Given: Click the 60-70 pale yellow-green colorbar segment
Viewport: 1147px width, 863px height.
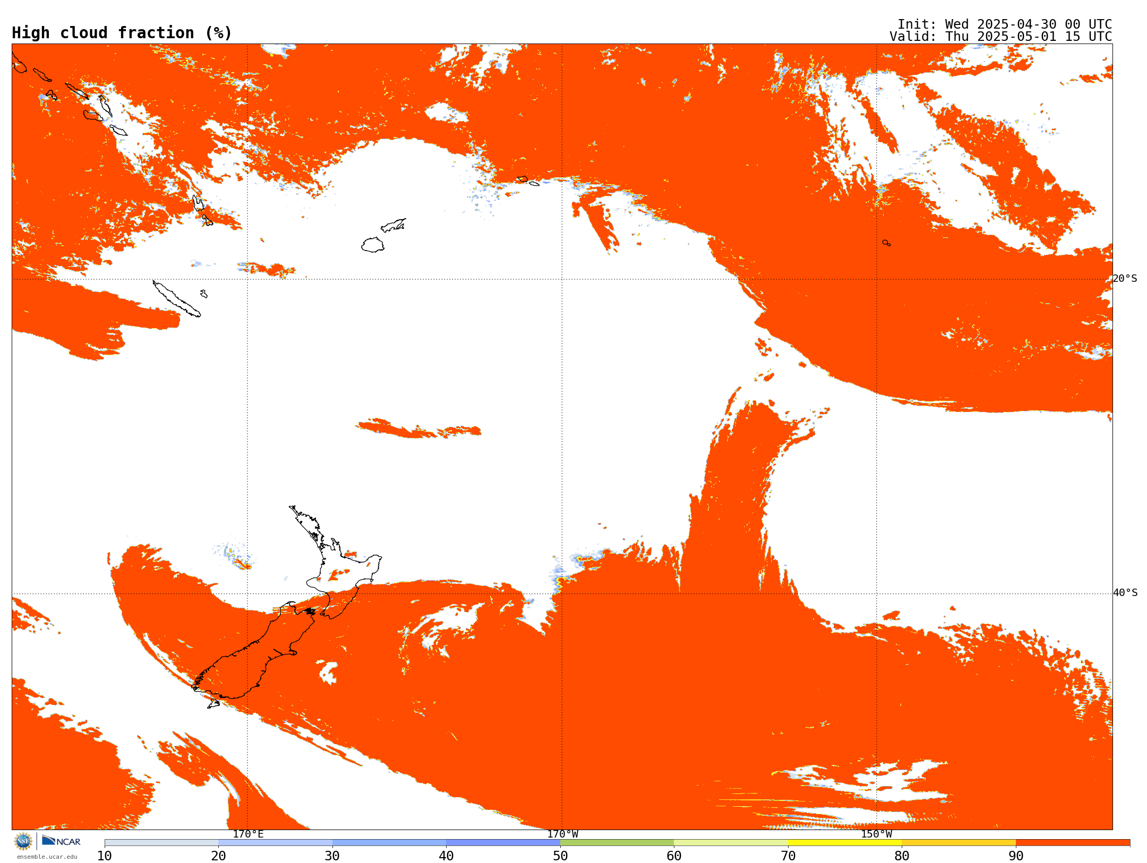Looking at the screenshot, I should pyautogui.click(x=731, y=843).
